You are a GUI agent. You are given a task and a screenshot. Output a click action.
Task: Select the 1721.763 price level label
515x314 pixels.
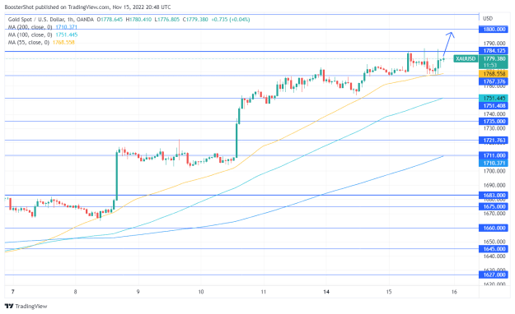click(494, 141)
